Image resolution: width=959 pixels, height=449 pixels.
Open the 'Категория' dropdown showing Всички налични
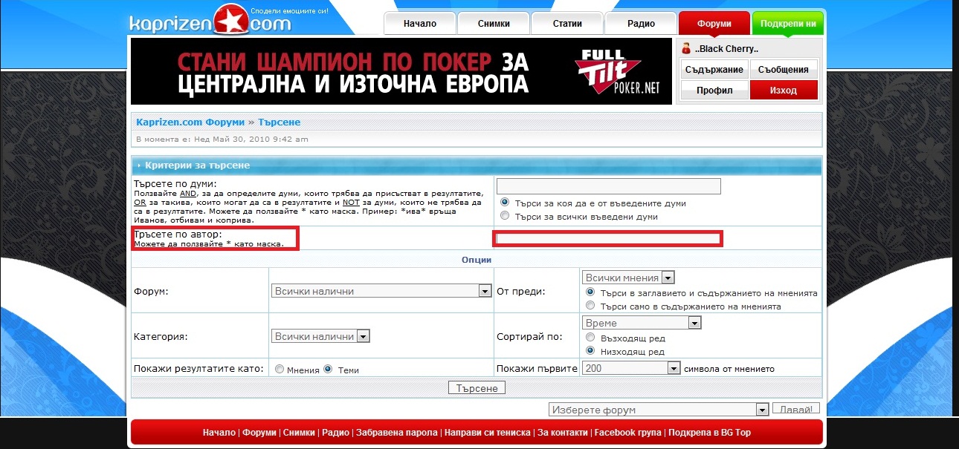tap(321, 336)
